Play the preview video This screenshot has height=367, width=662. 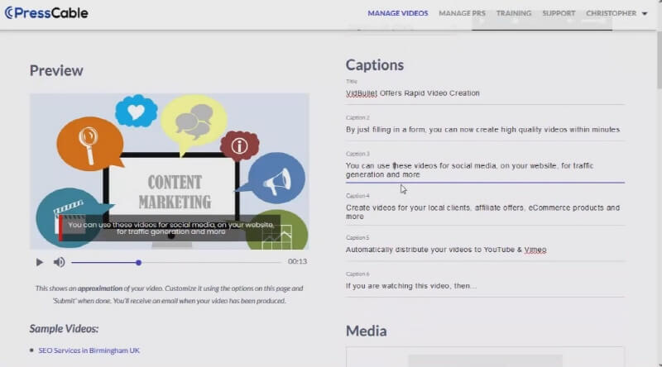click(x=39, y=262)
